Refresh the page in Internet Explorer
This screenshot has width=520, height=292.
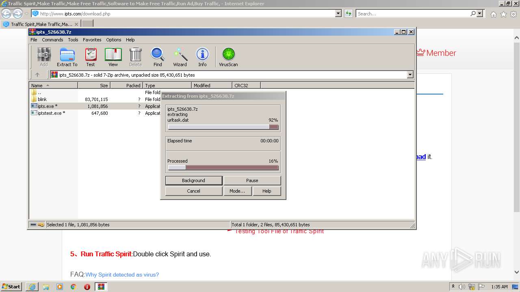[x=349, y=14]
